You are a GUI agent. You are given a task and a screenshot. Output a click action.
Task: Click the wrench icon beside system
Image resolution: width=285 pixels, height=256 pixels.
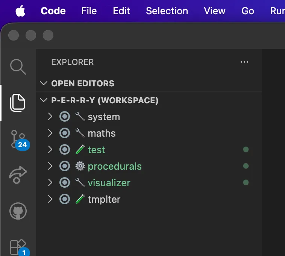pos(80,116)
